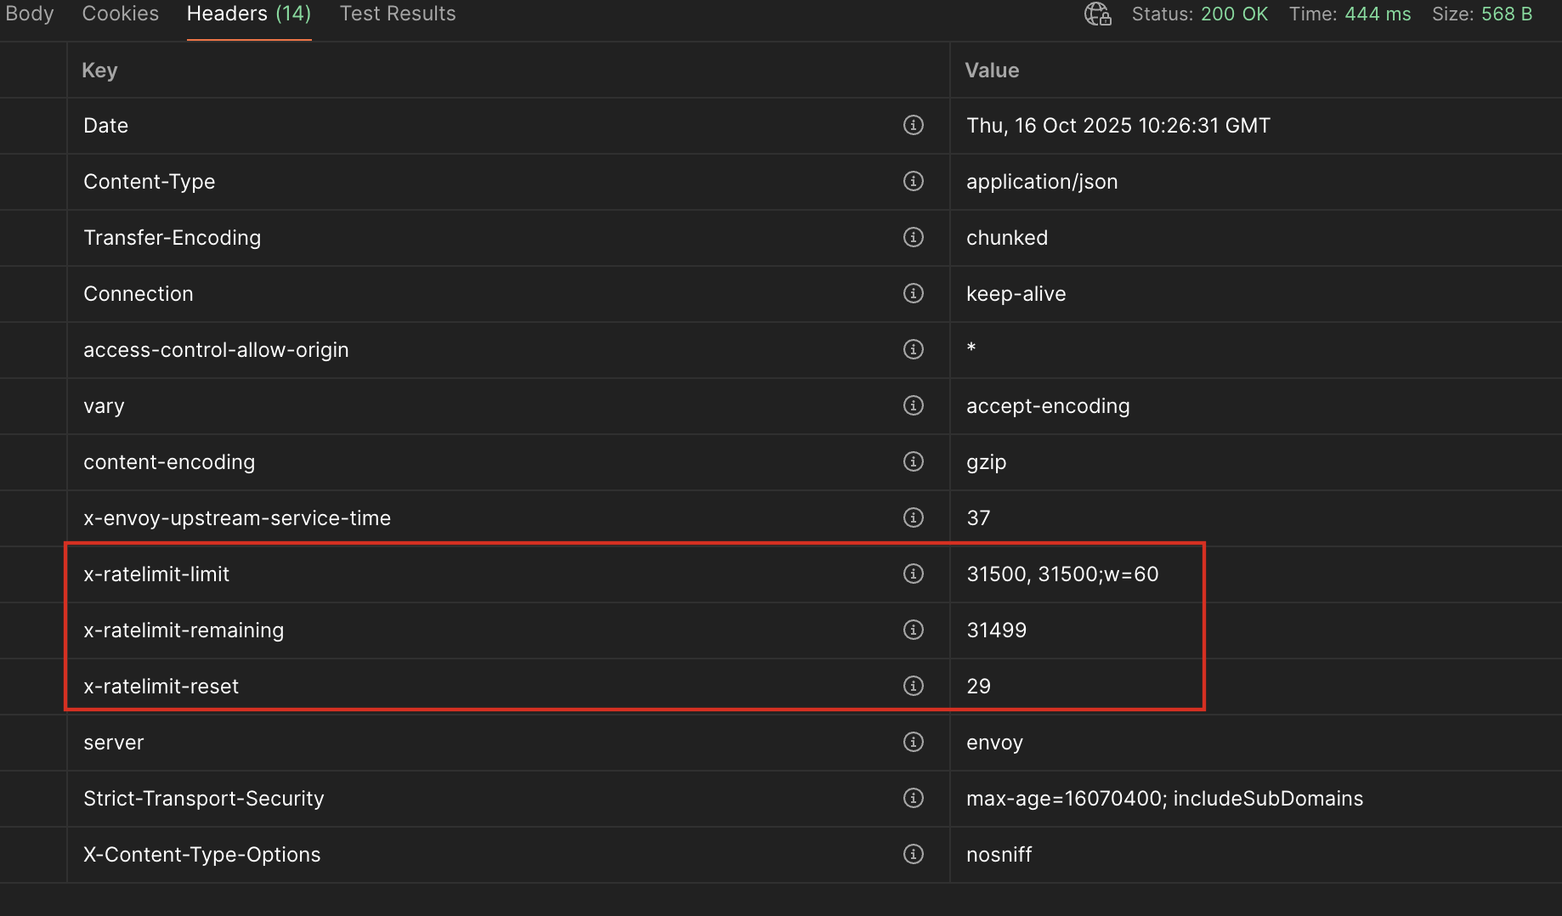
Task: Select the Date value Thu, 16 Oct 2025
Action: pos(1118,126)
